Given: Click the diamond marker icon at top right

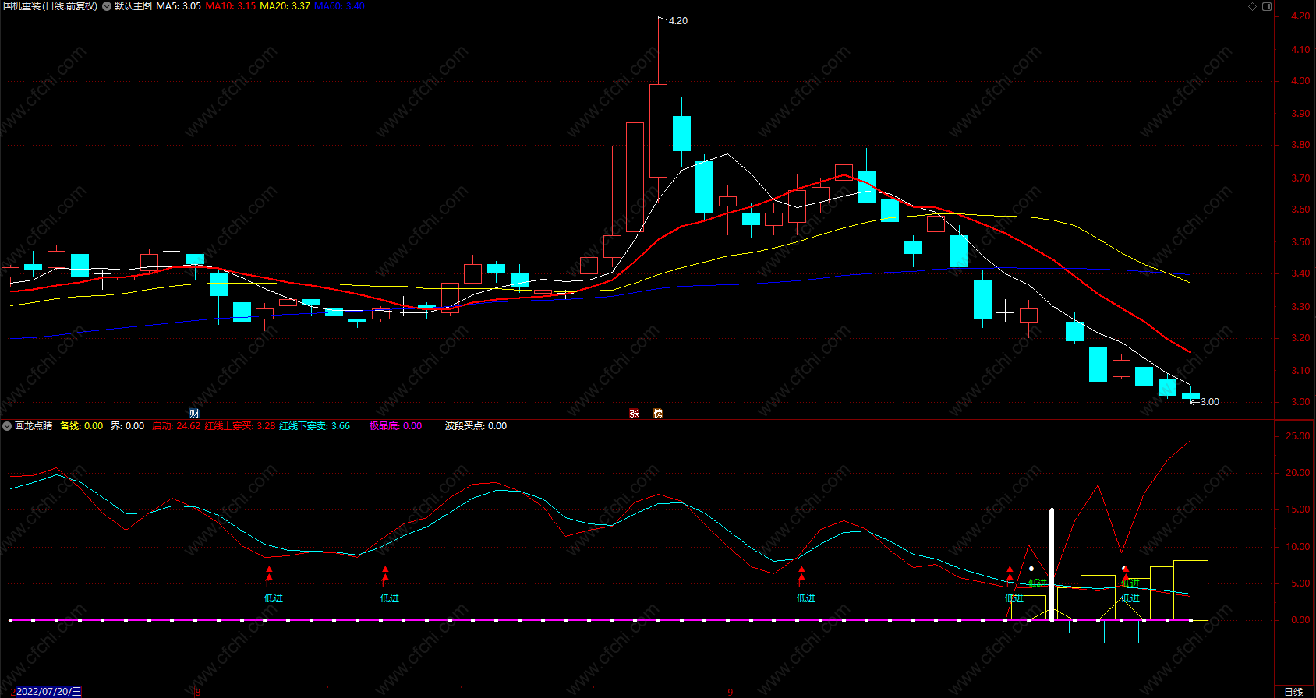Looking at the screenshot, I should coord(1253,6).
